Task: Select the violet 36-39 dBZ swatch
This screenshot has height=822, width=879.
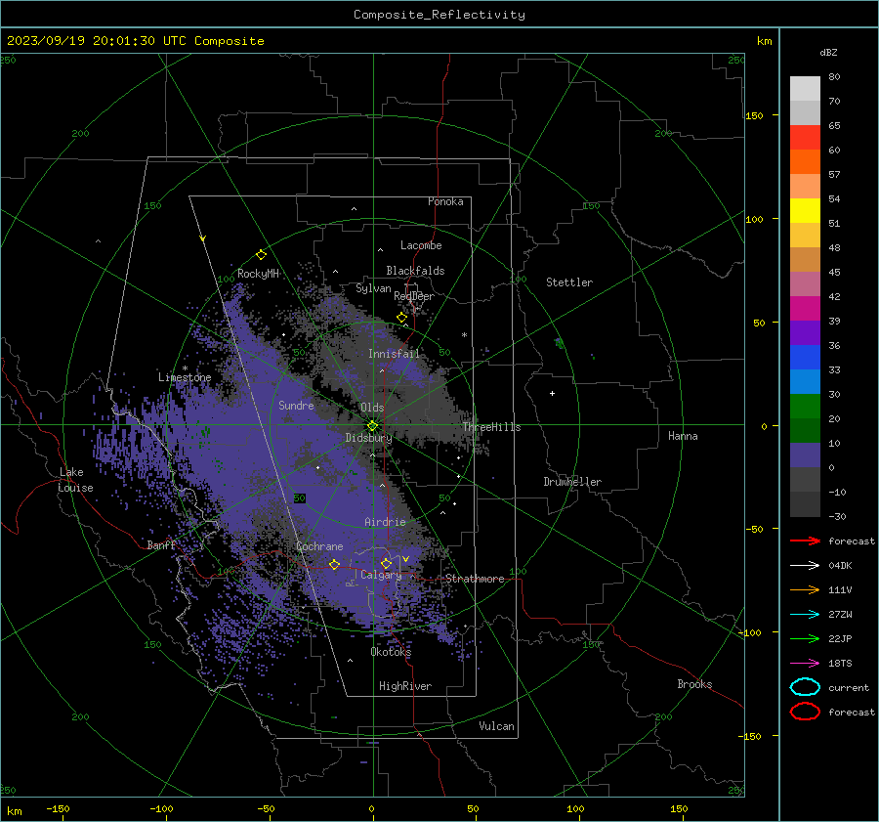Action: point(805,333)
